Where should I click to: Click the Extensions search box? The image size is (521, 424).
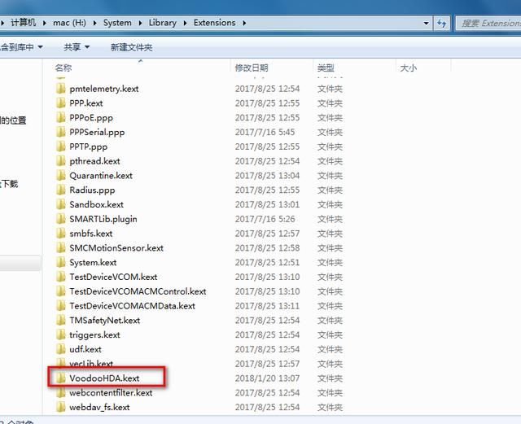[488, 23]
